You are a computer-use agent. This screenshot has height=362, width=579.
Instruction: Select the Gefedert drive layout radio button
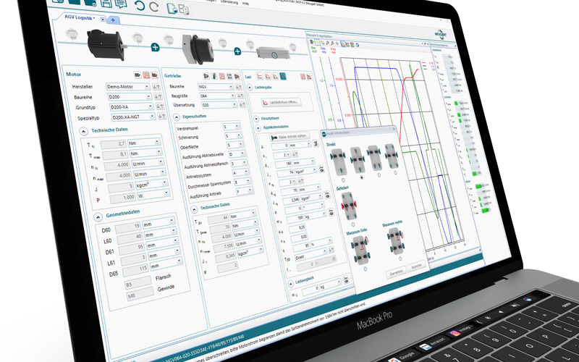352,224
